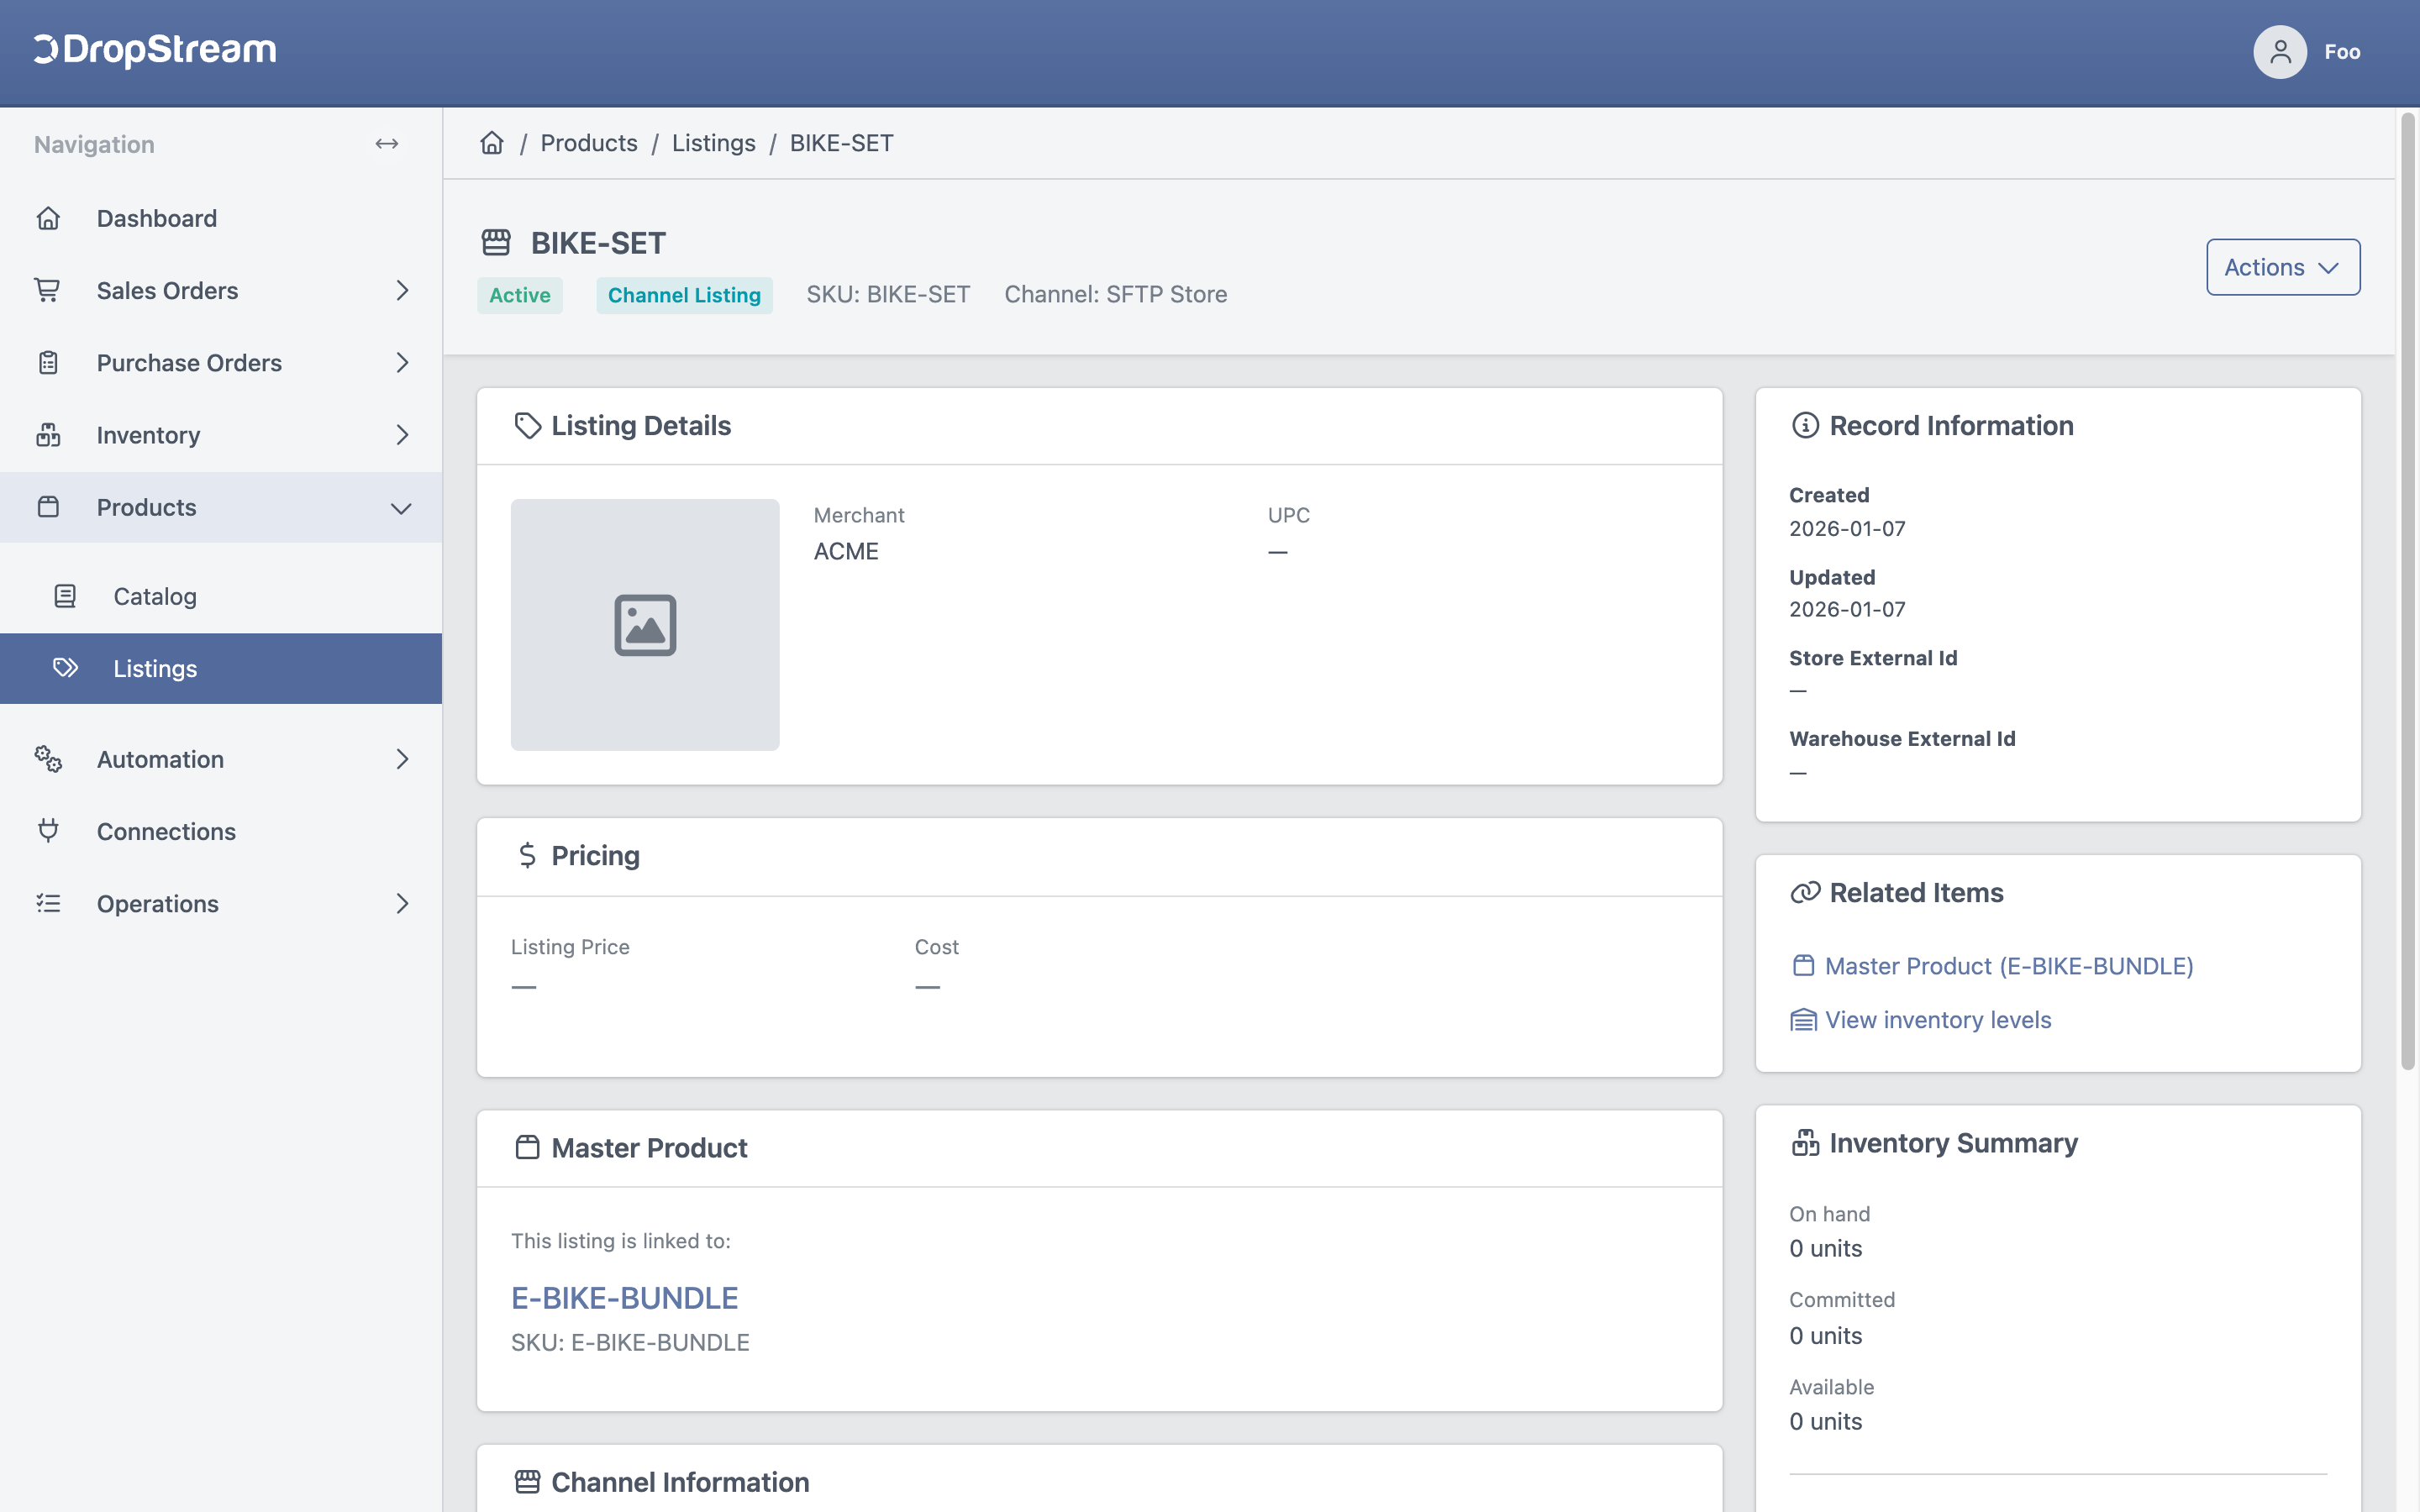2420x1512 pixels.
Task: Click the On hand 0 units value
Action: (1826, 1248)
